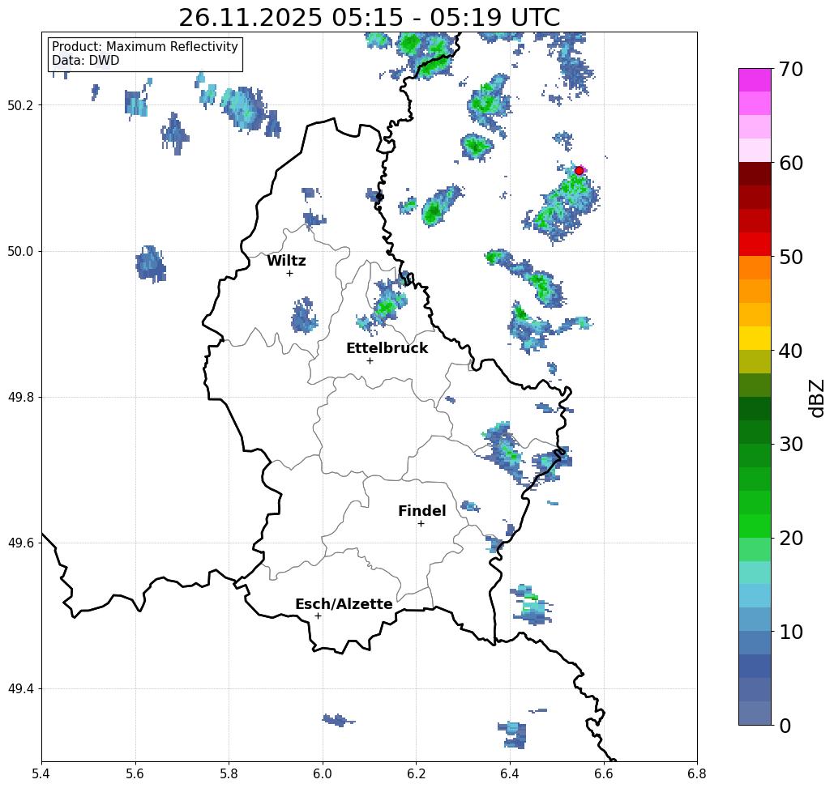Click the dBZ colorbar axis label

816,398
